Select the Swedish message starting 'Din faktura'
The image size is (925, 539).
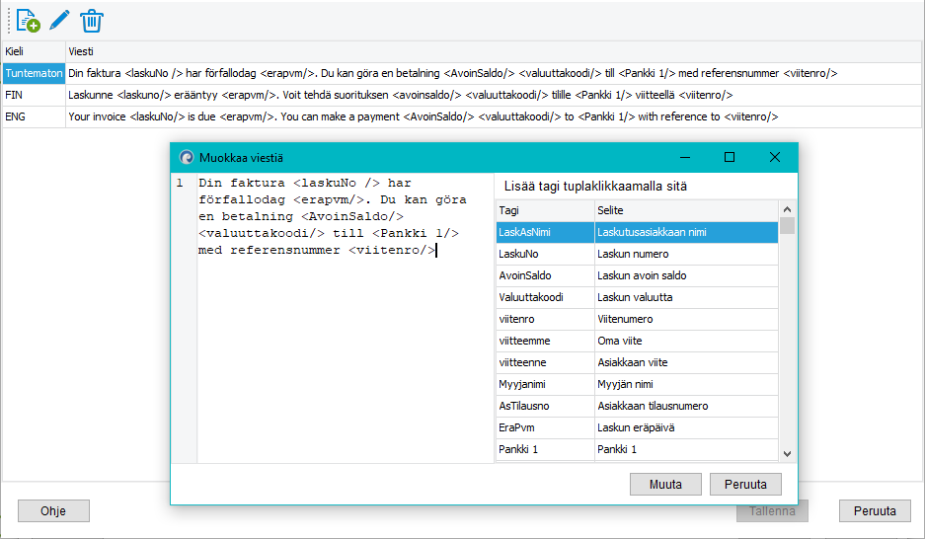pos(494,73)
